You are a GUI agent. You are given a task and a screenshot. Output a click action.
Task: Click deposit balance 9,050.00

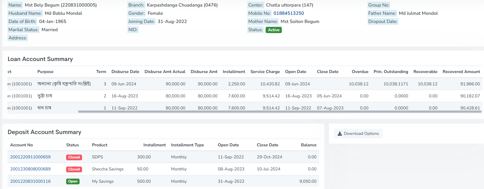click(x=308, y=181)
